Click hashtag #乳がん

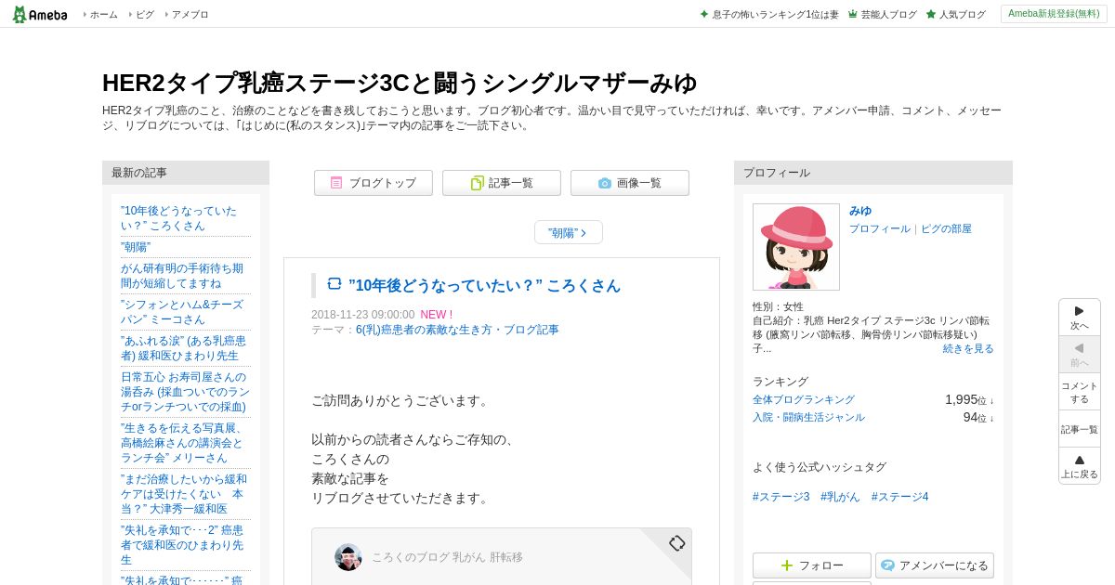[x=841, y=497]
